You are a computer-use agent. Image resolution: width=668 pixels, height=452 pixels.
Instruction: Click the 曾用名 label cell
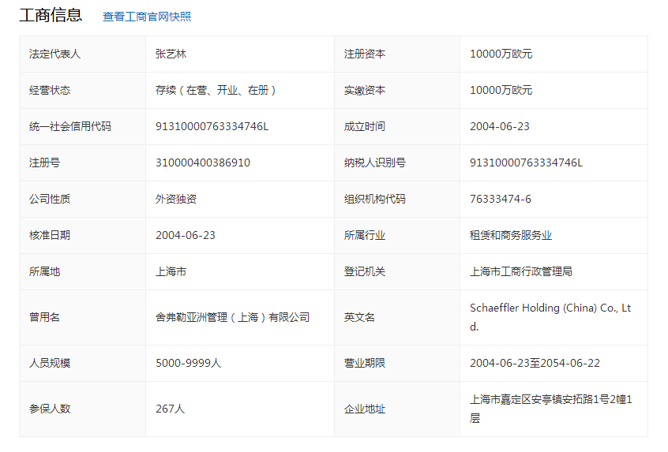(x=82, y=318)
